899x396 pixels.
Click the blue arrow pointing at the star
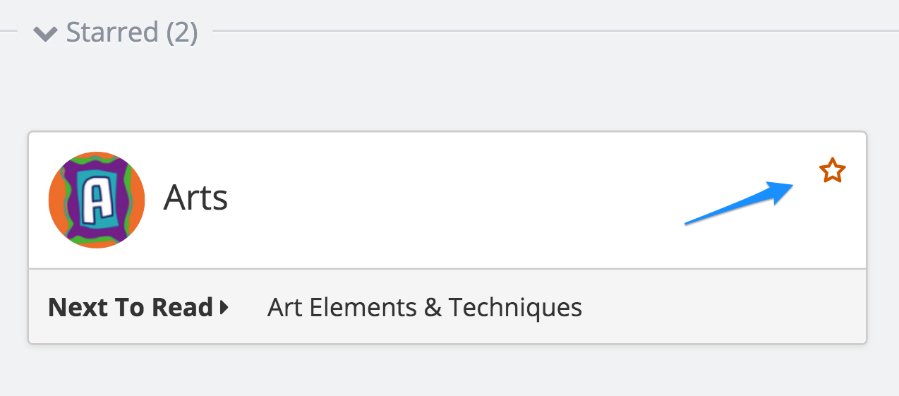[x=740, y=203]
